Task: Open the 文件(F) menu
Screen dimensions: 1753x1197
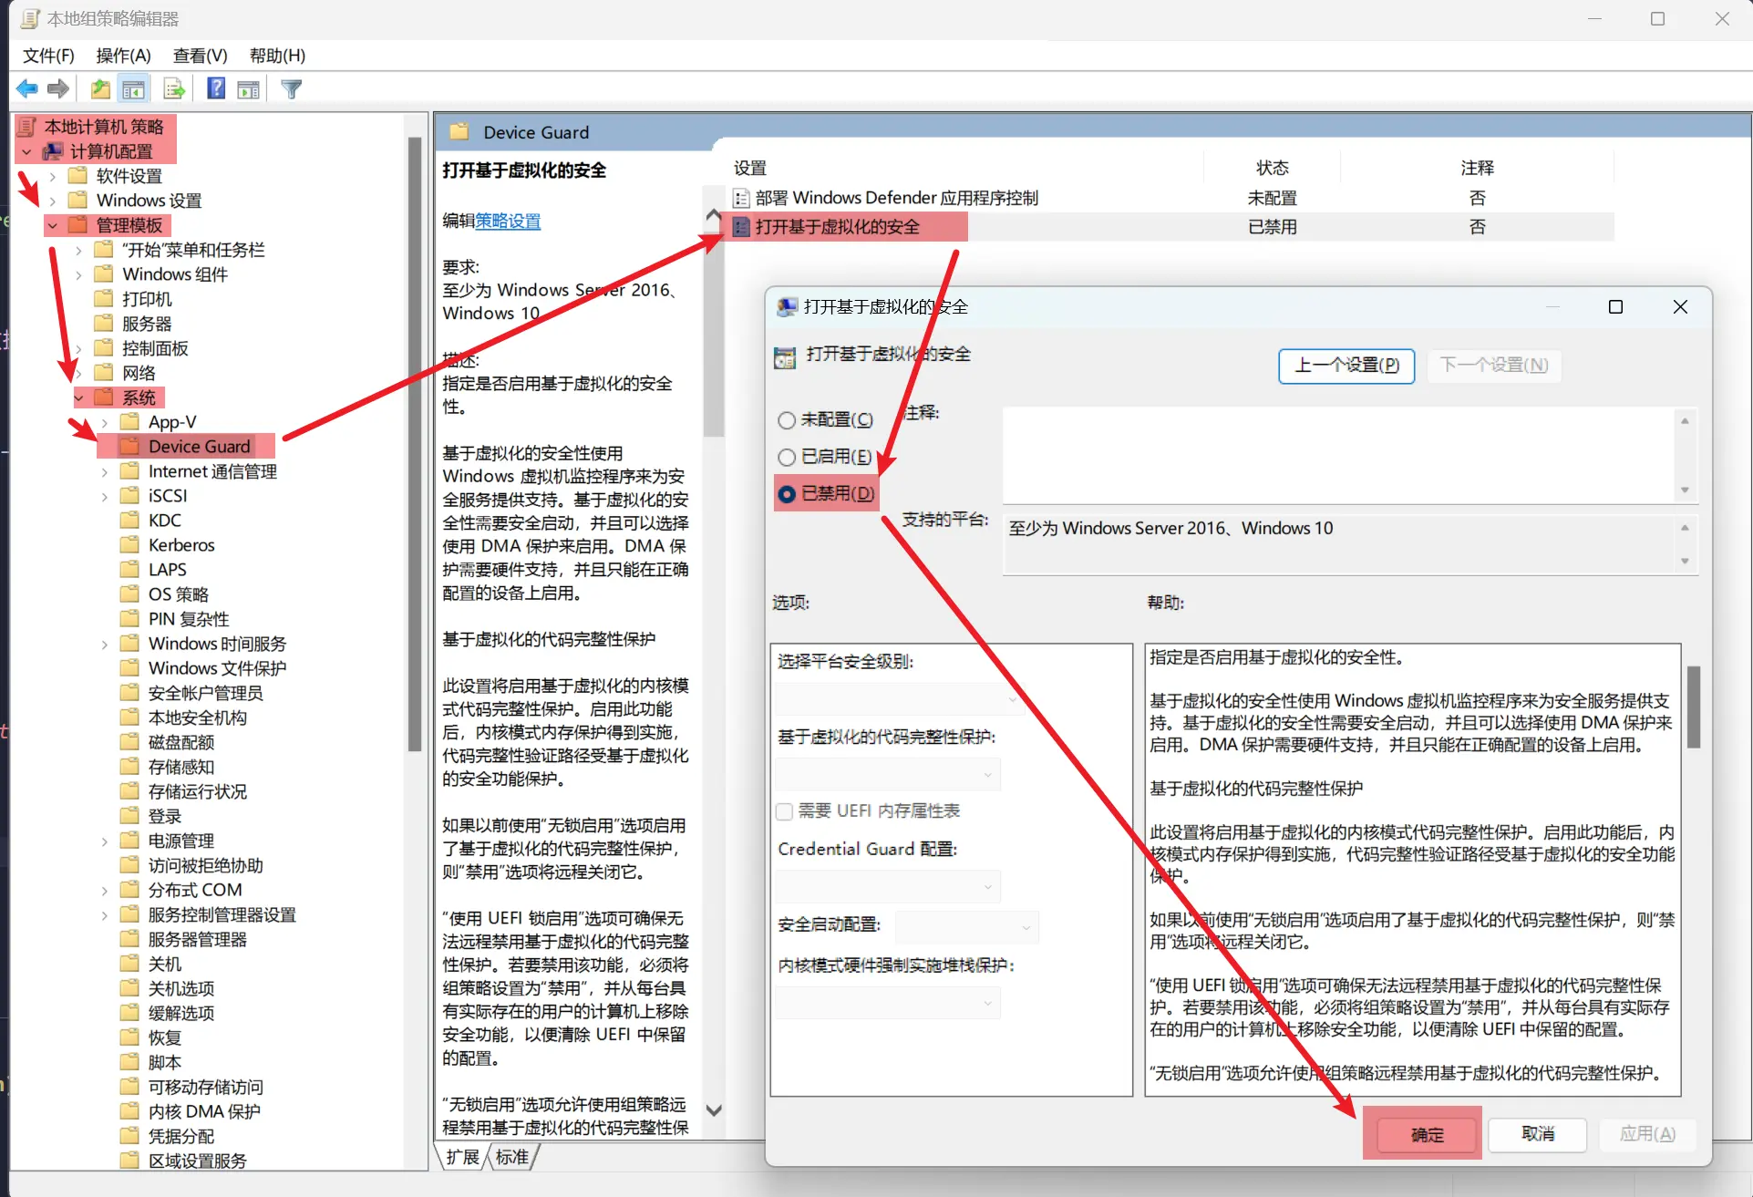Action: click(x=48, y=56)
